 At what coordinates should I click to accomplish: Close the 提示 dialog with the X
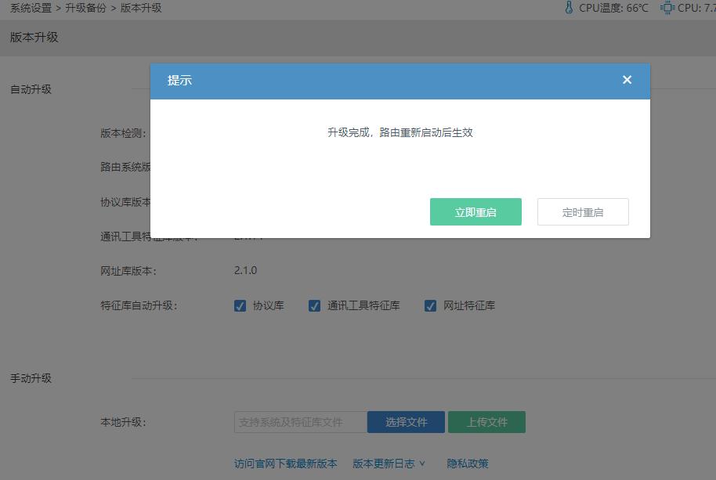click(x=627, y=79)
